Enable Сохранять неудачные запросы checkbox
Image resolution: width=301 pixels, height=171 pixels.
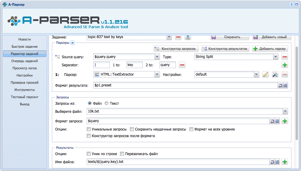point(132,129)
